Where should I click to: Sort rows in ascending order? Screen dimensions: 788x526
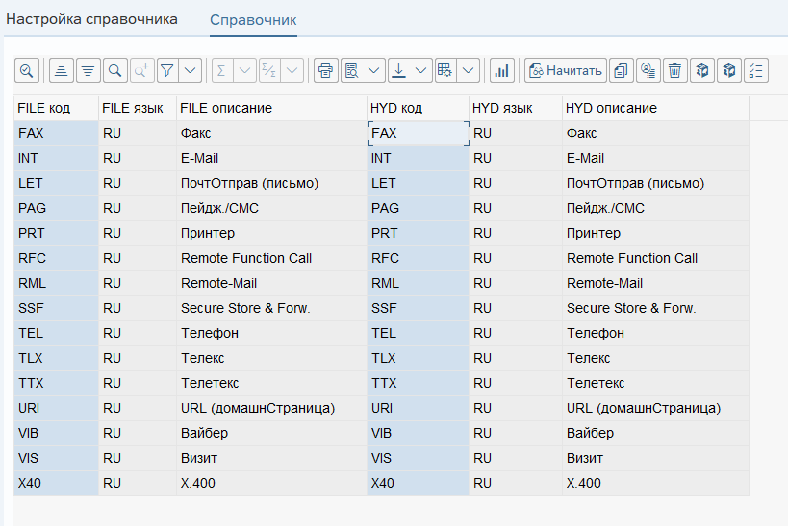pos(62,70)
